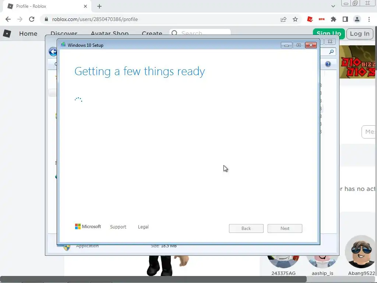Screen dimensions: 377x283
Task: Minimize the Chrome browser window
Action: tap(346, 3)
